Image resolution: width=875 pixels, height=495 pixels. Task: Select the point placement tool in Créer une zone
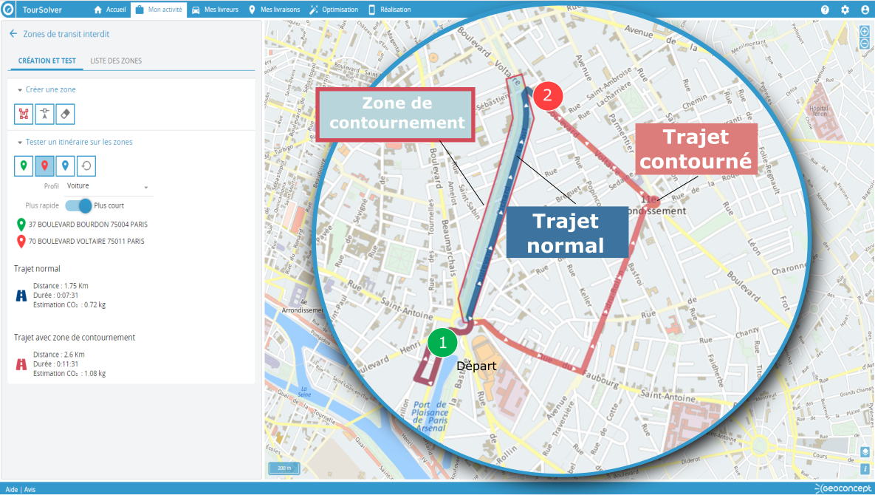(x=44, y=114)
